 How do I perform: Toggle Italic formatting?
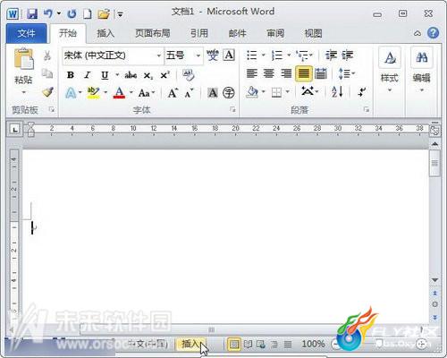(88, 75)
